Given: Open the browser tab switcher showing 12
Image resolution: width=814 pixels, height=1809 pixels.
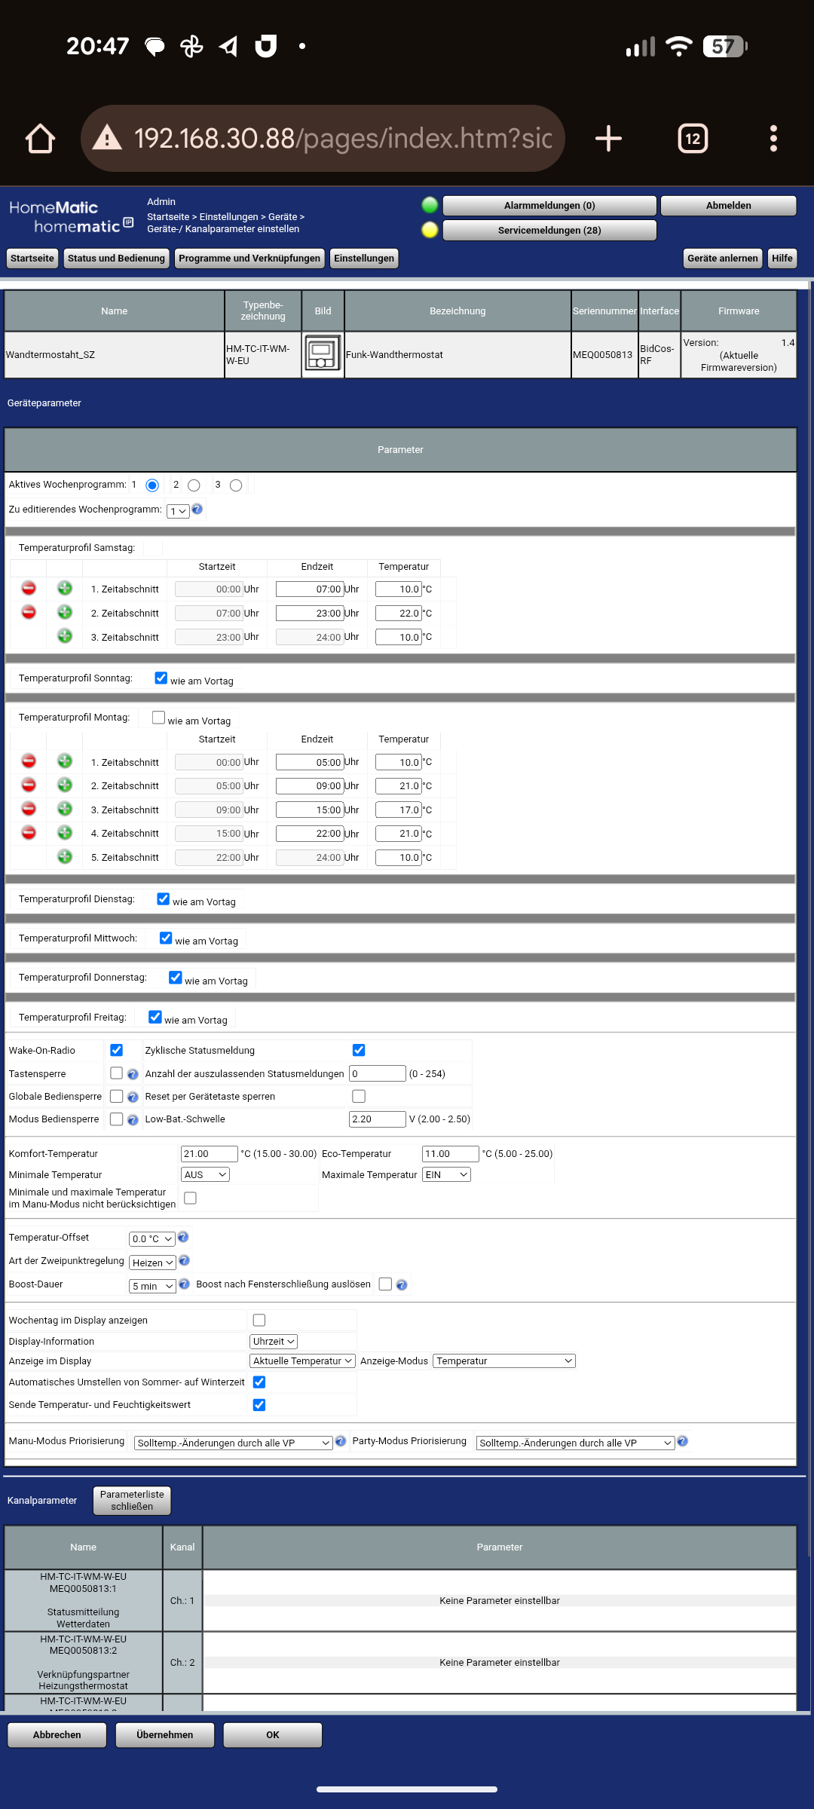Looking at the screenshot, I should (x=693, y=139).
